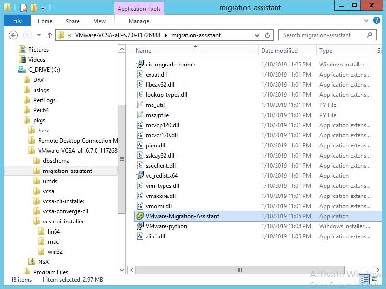This screenshot has width=386, height=289.
Task: Show hidden breadcrumb path chevrons
Action: 69,35
